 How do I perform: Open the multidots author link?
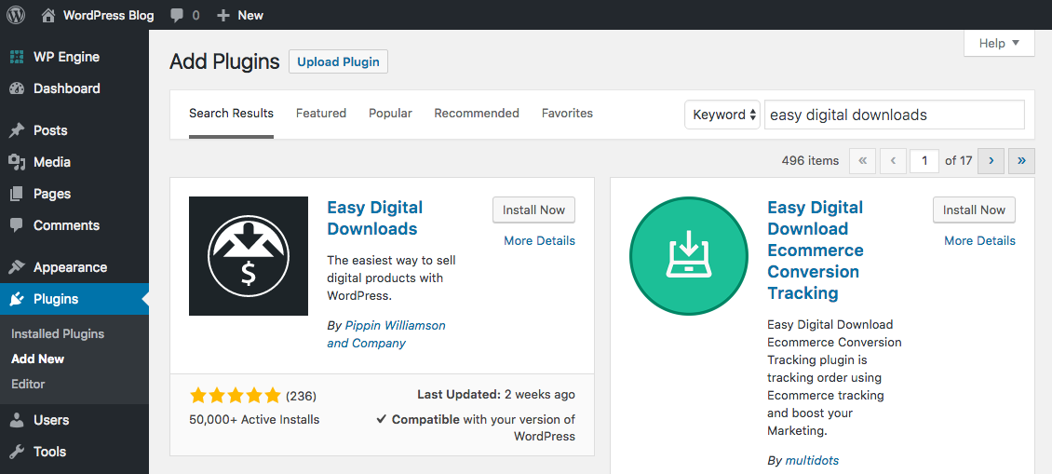[x=811, y=460]
